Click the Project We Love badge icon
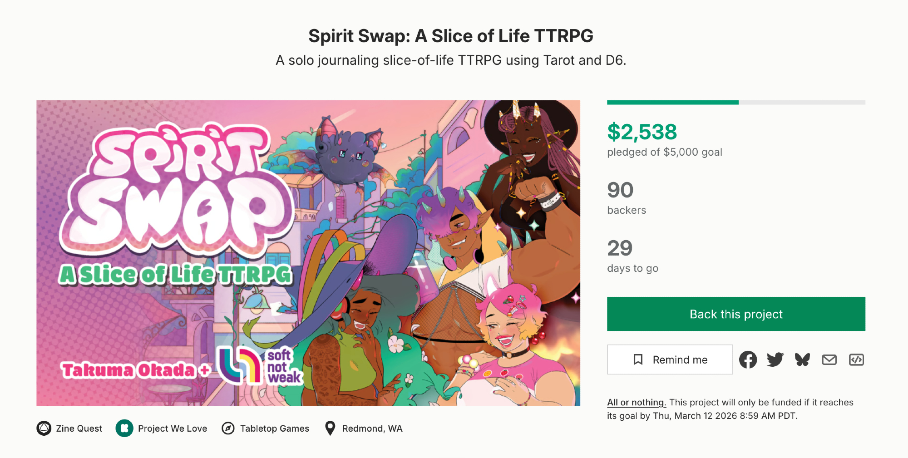Image resolution: width=908 pixels, height=458 pixels. click(x=124, y=428)
